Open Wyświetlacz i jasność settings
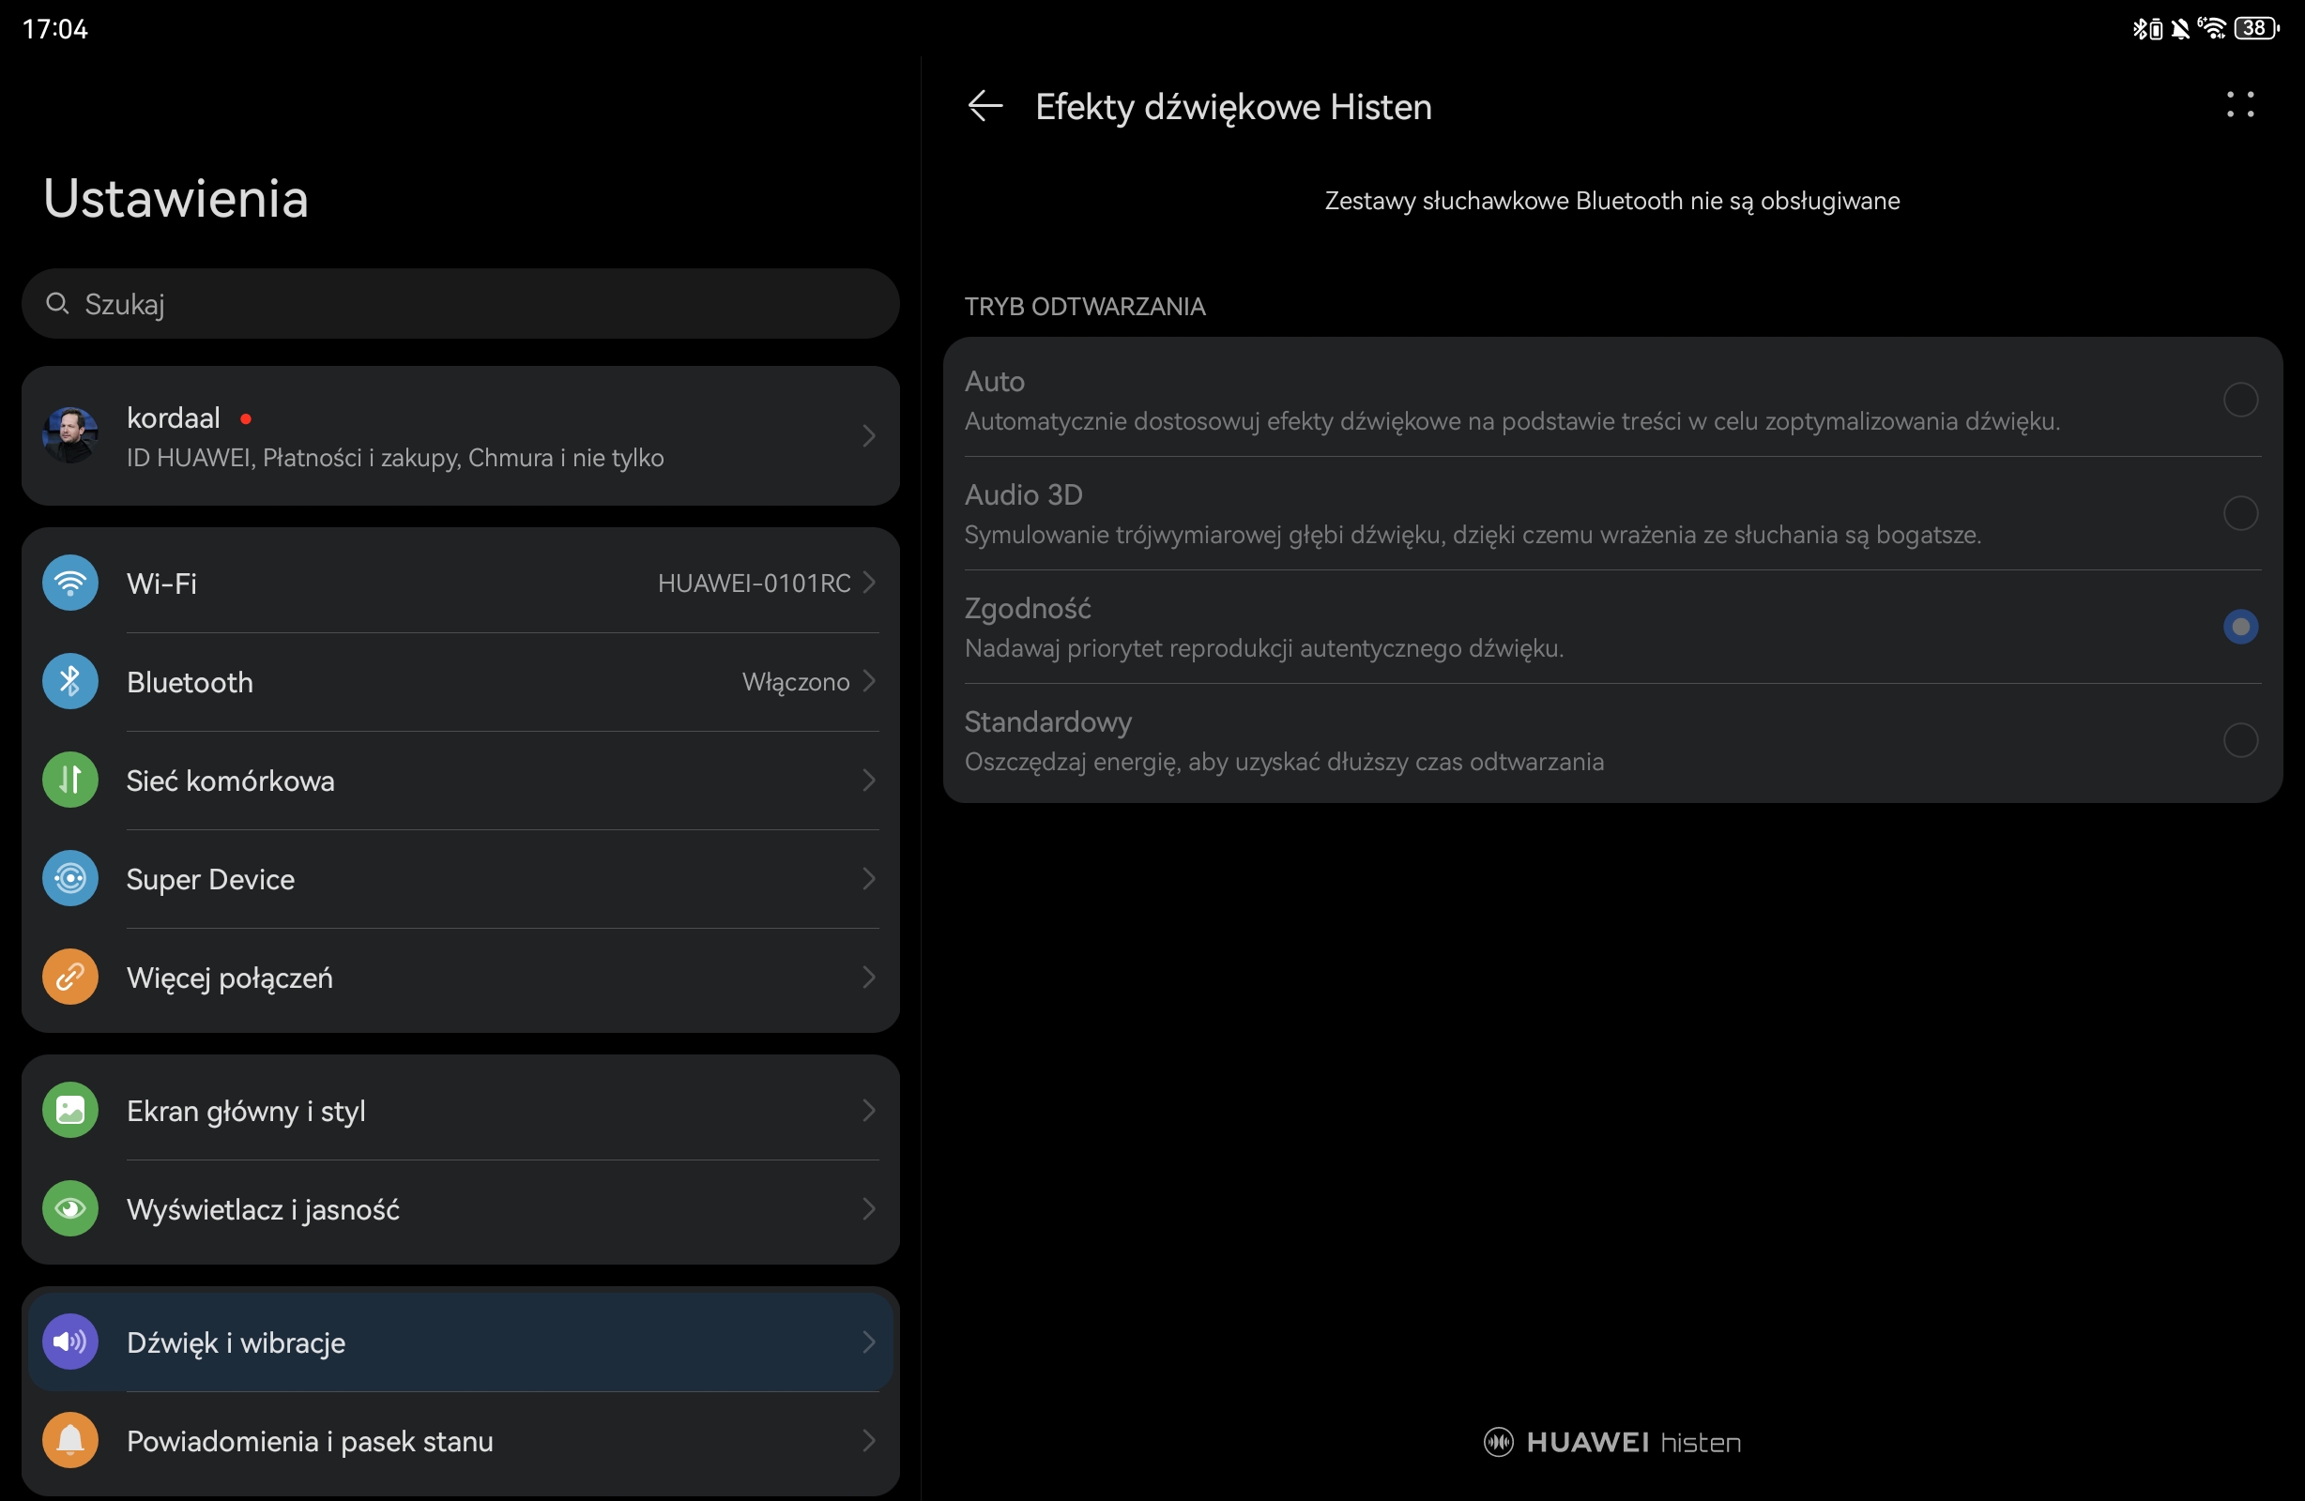The height and width of the screenshot is (1501, 2305). pos(460,1208)
